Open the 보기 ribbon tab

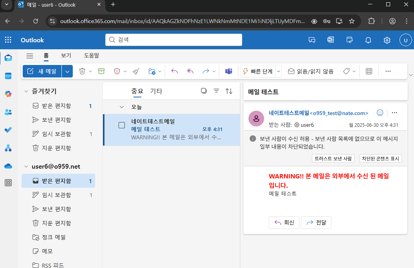tap(66, 56)
